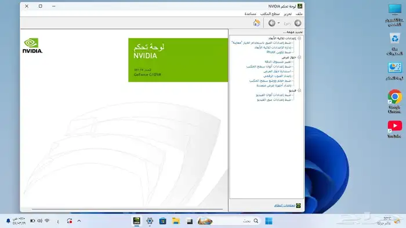Minimize the NVIDIA Control Panel window
Viewport: 406px width, 228px height.
click(x=53, y=6)
